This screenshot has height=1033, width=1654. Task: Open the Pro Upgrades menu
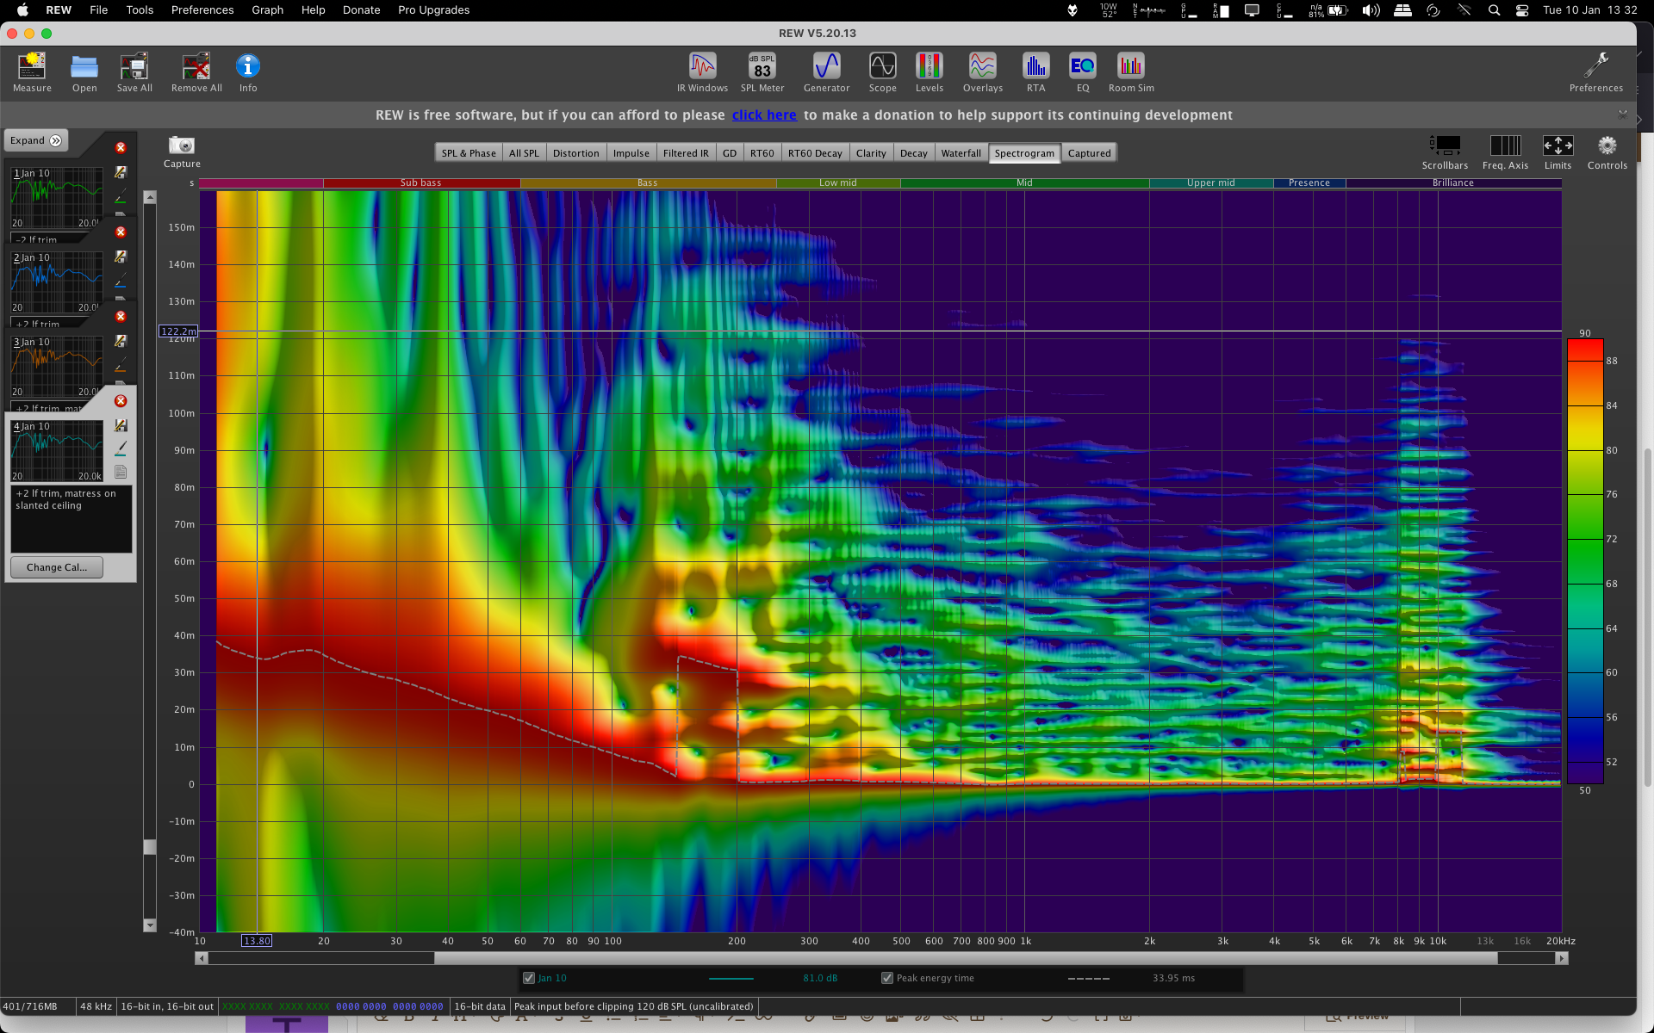point(433,9)
